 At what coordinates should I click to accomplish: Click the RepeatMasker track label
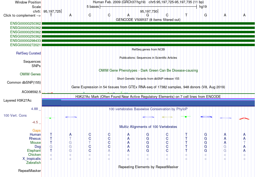pos(30,171)
